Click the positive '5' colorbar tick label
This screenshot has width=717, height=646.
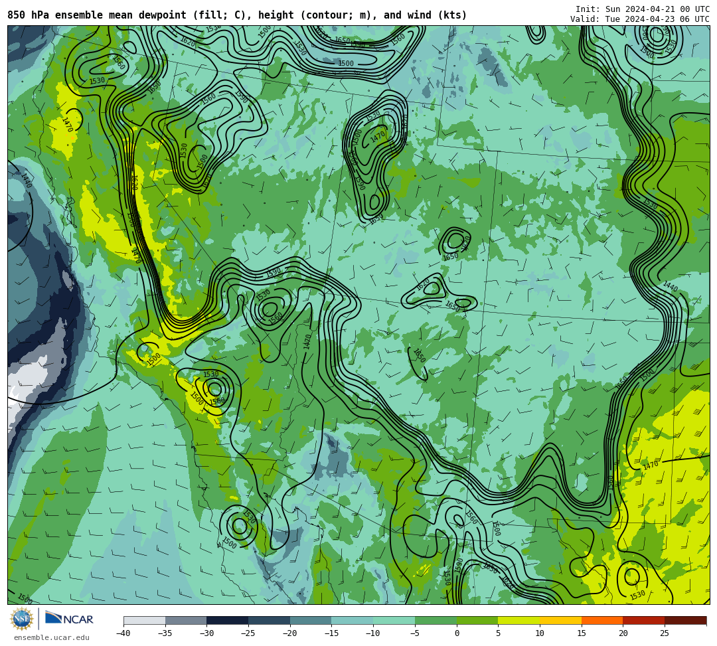499,633
